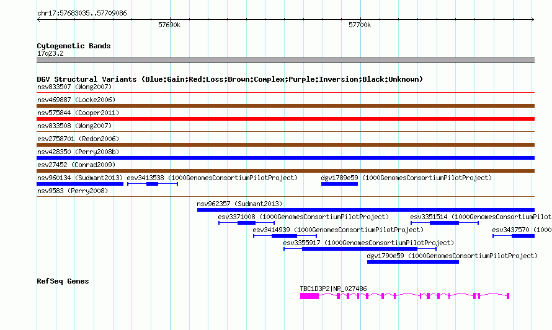Click the DGV Structural Variants track title
The height and width of the screenshot is (330, 552).
[230, 79]
